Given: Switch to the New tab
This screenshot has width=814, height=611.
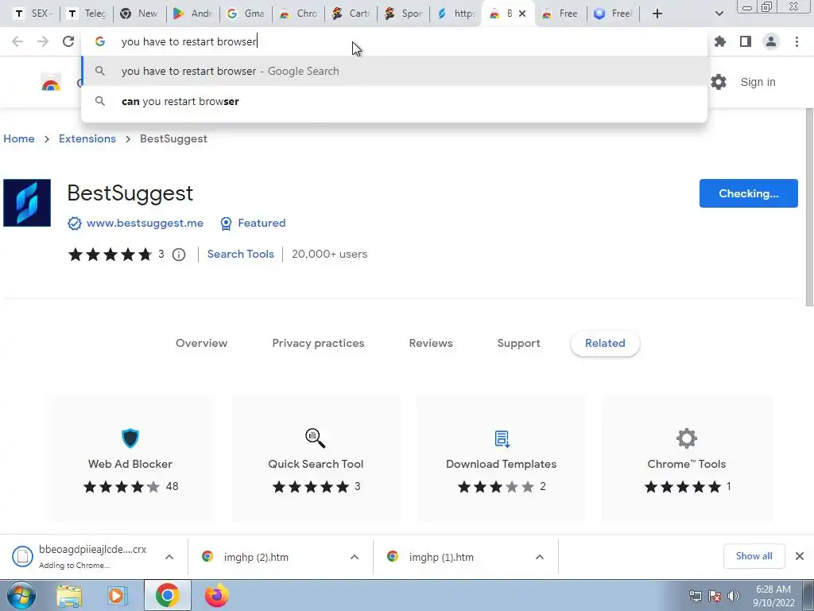Looking at the screenshot, I should click(x=139, y=14).
